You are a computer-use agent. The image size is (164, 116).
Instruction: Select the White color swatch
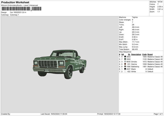click(125, 71)
